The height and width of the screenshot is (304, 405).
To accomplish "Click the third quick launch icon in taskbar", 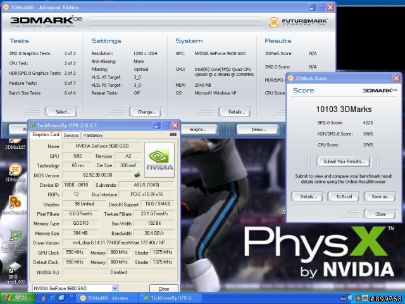I will [62, 298].
